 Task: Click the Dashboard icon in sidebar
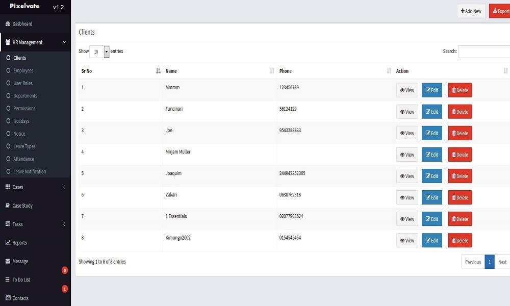8,24
